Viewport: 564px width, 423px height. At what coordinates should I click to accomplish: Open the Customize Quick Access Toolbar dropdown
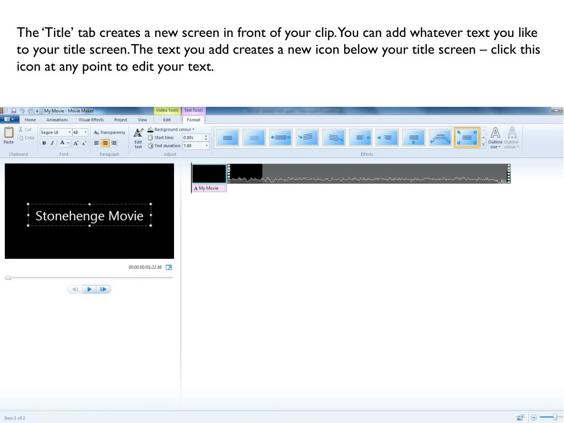37,111
